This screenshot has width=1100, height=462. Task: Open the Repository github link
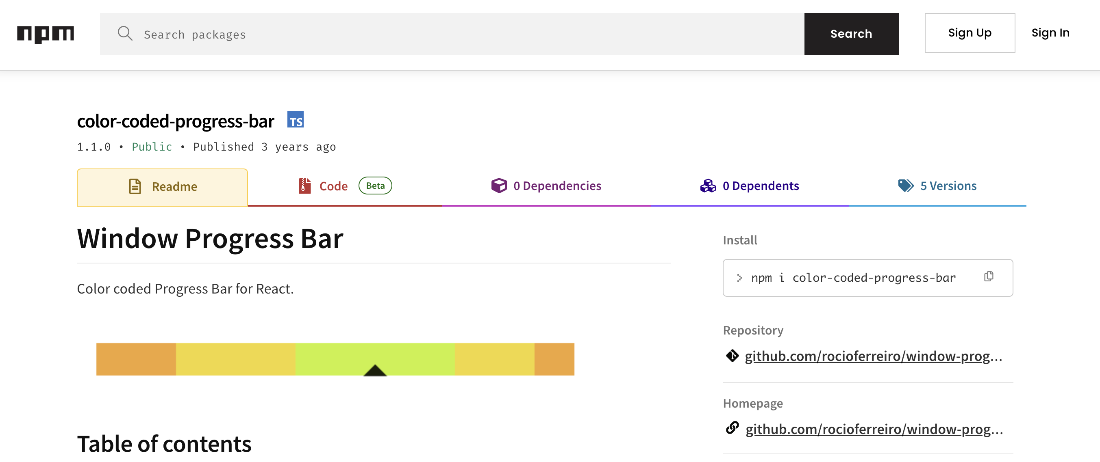[873, 356]
